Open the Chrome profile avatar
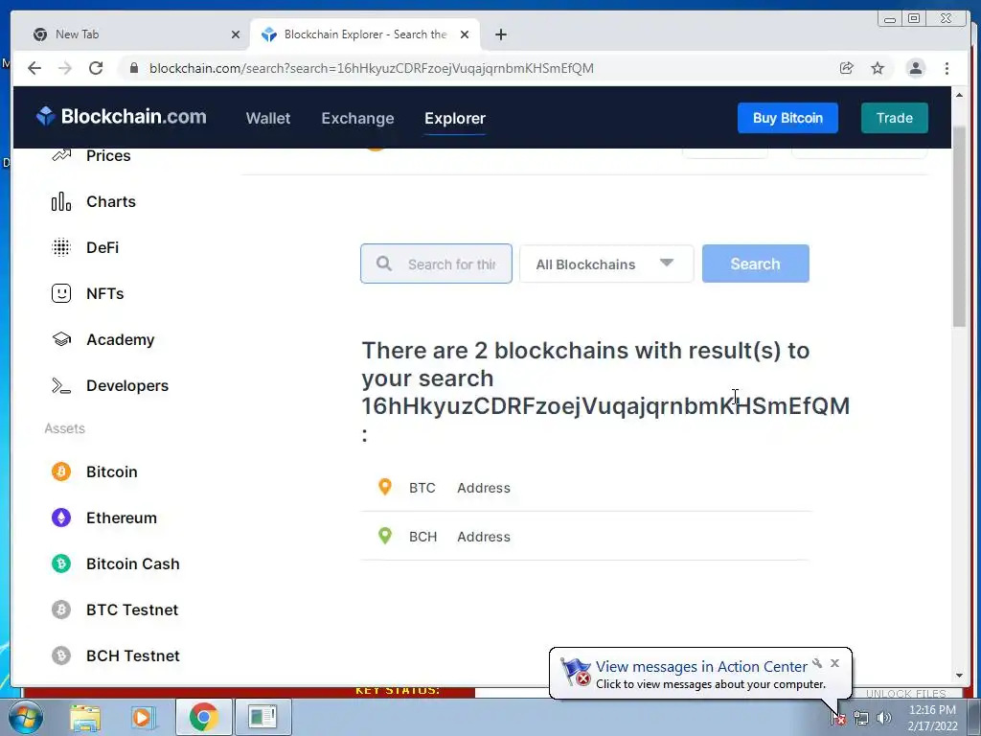 coord(915,68)
